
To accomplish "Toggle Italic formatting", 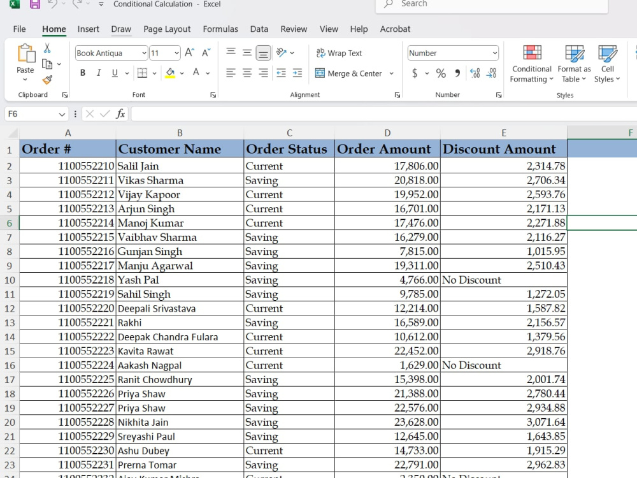I will (x=99, y=73).
